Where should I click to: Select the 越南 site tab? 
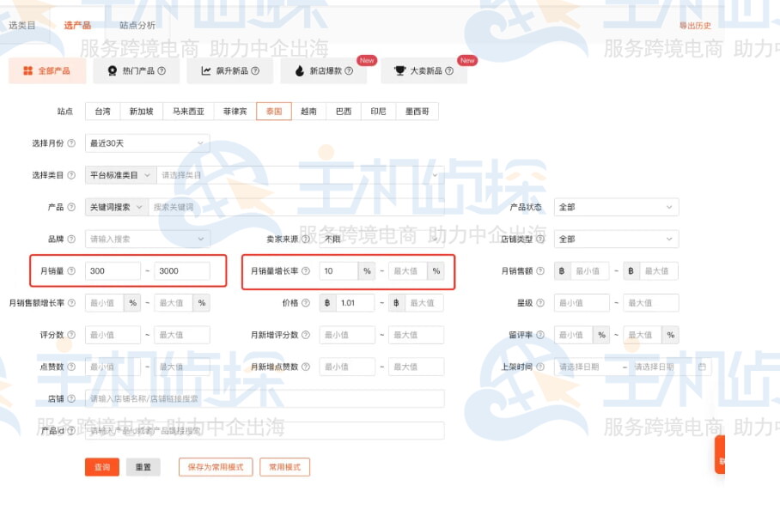click(x=307, y=111)
